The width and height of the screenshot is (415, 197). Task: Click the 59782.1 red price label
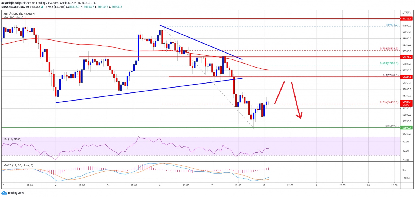click(406, 19)
